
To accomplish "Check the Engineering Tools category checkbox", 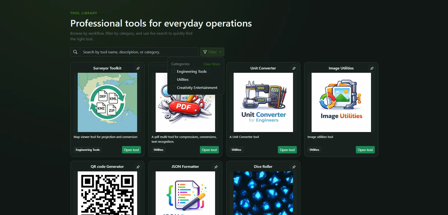I will [173, 71].
